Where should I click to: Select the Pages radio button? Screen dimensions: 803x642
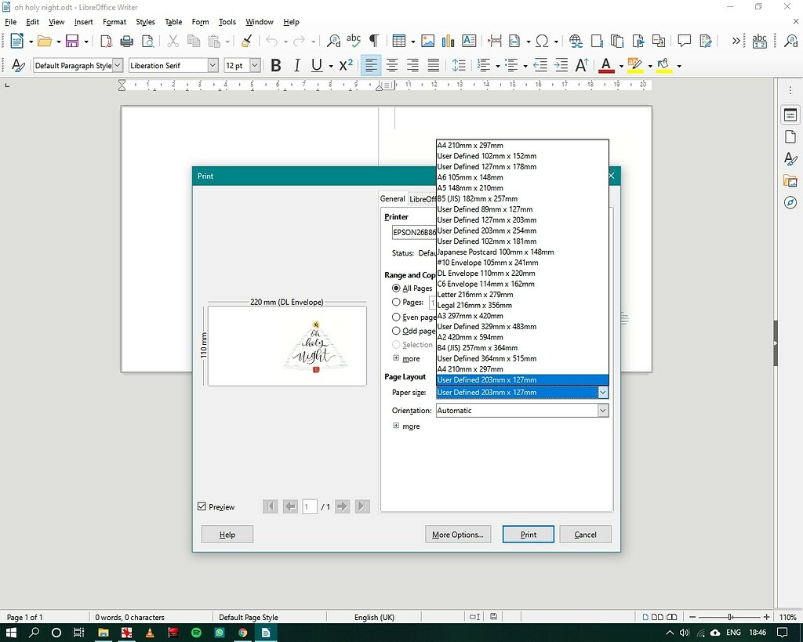point(396,302)
